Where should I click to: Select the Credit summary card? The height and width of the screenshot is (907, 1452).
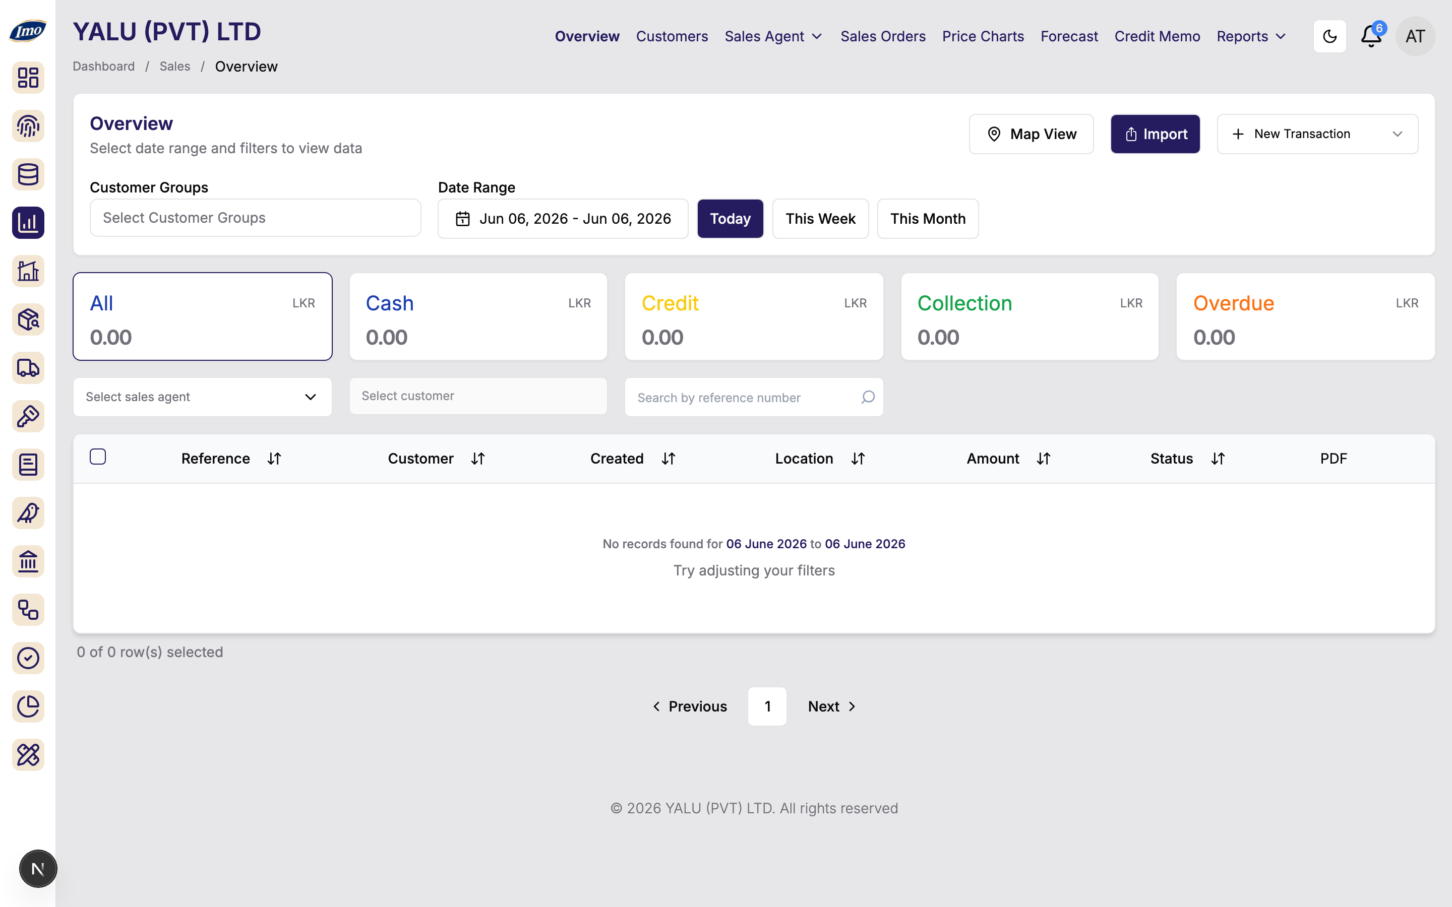(x=754, y=317)
